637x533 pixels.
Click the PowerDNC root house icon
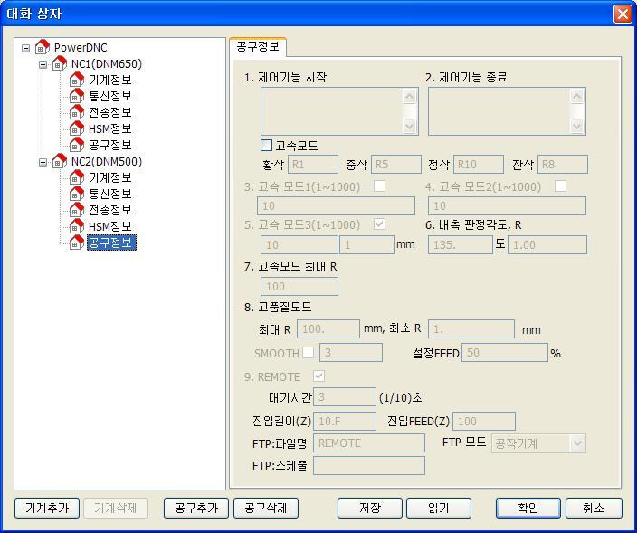[x=43, y=47]
